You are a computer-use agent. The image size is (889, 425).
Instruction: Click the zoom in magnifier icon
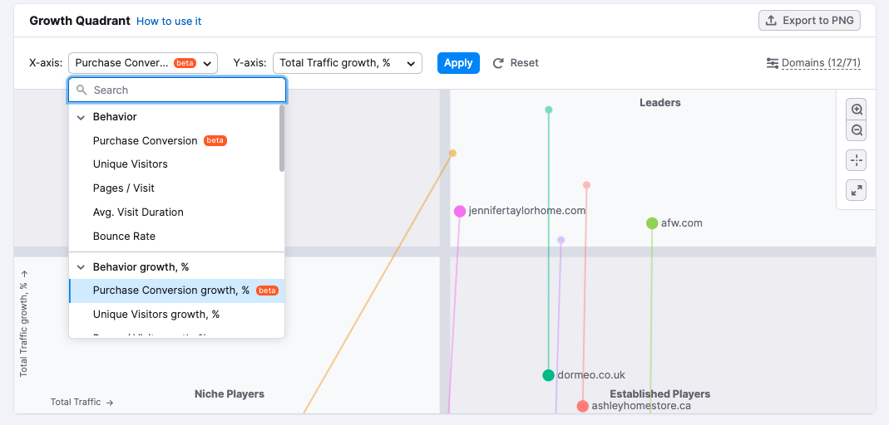click(857, 110)
